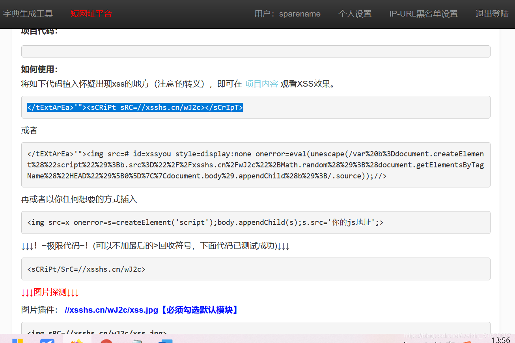Screen dimensions: 515x343
Task: Click the //xsshs.cn/wJ2c/xss.jpg plugin address
Action: (111, 310)
